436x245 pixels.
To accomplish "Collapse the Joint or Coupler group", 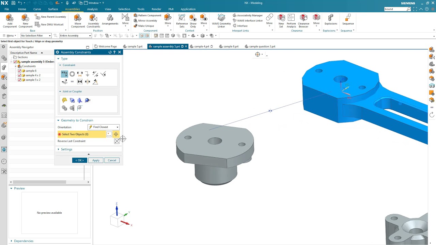I will click(x=72, y=91).
